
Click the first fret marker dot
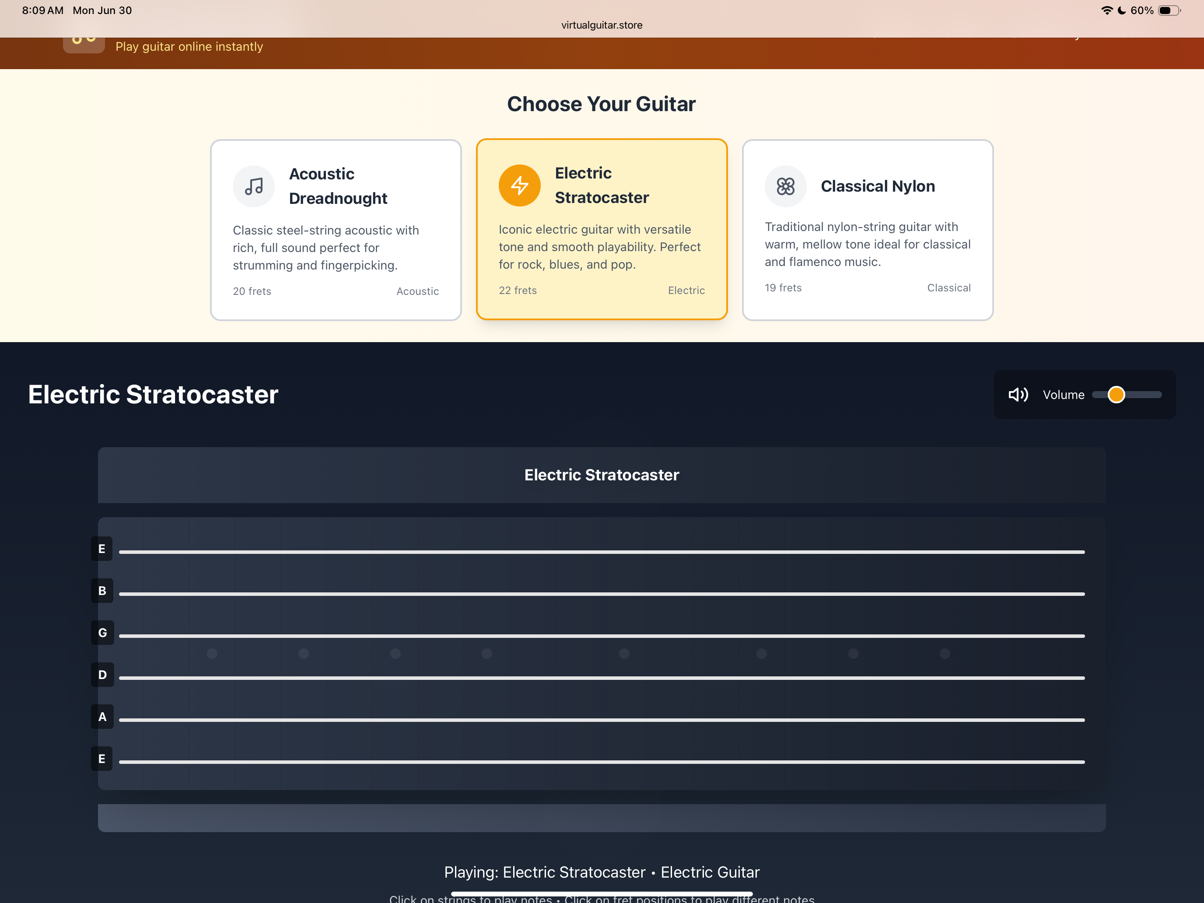[212, 653]
